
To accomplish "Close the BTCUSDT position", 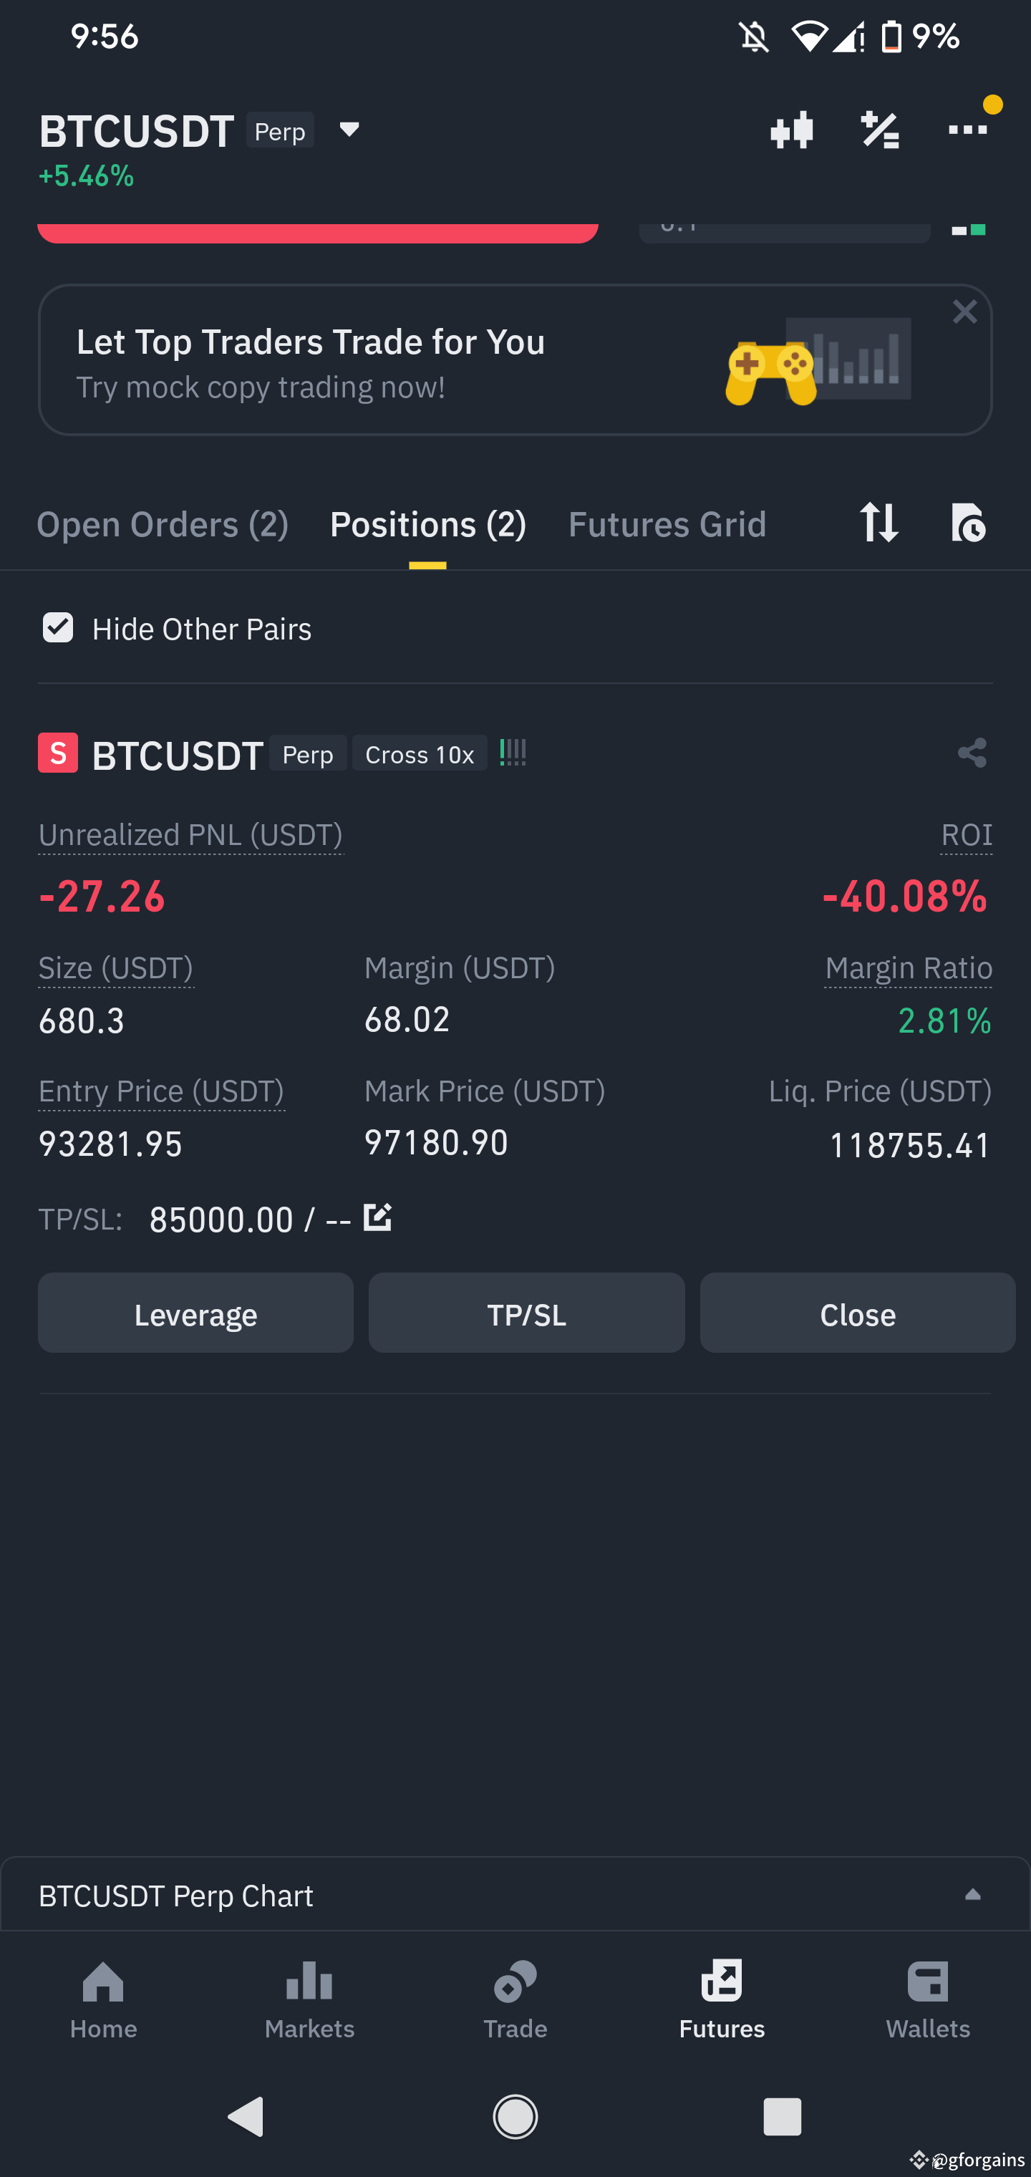I will pos(857,1313).
